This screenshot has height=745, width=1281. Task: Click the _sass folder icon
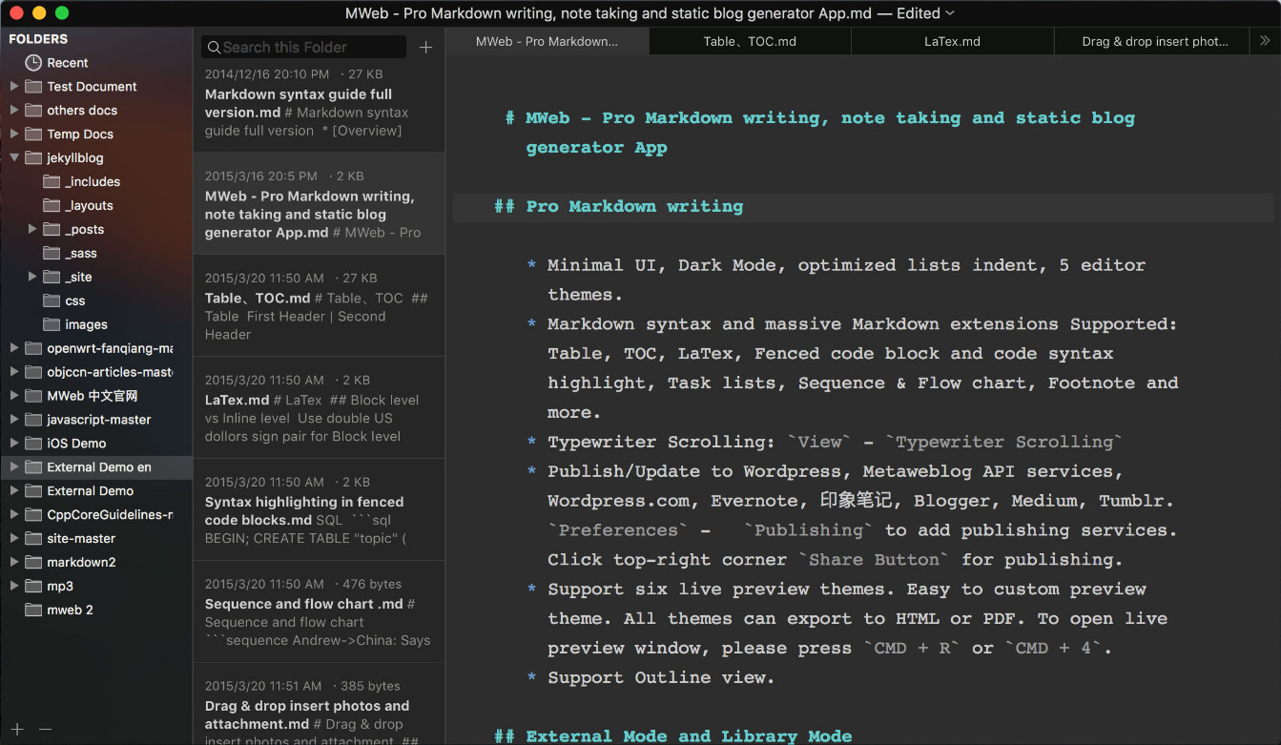52,254
